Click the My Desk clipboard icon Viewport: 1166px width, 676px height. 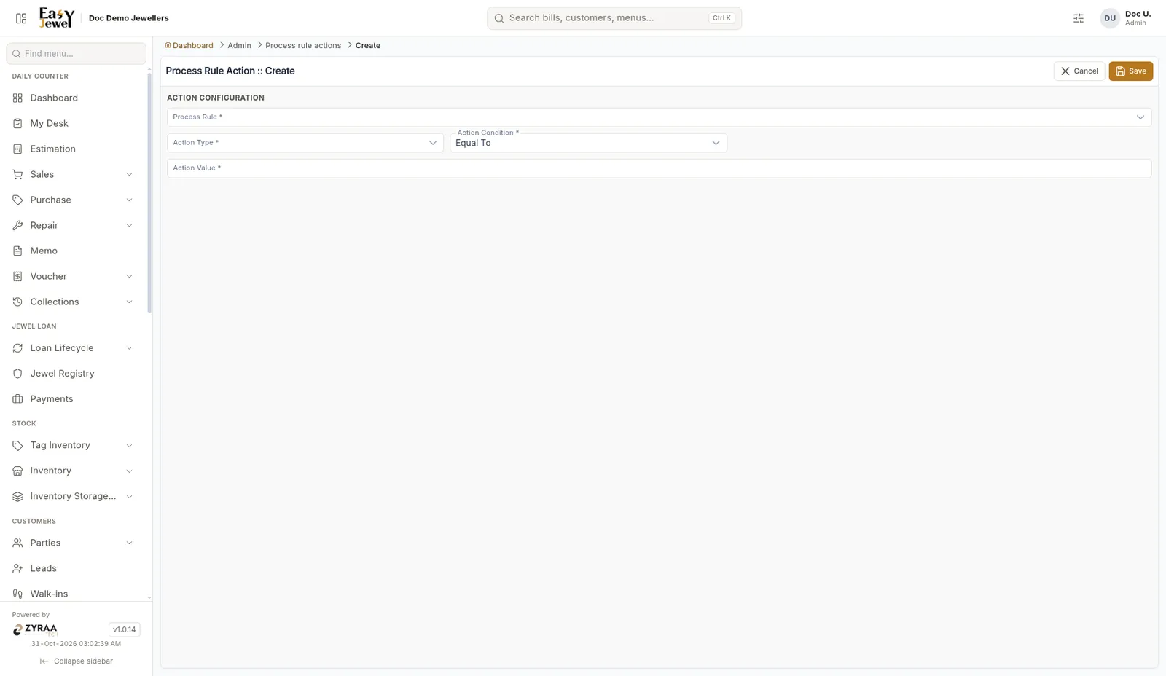(17, 123)
